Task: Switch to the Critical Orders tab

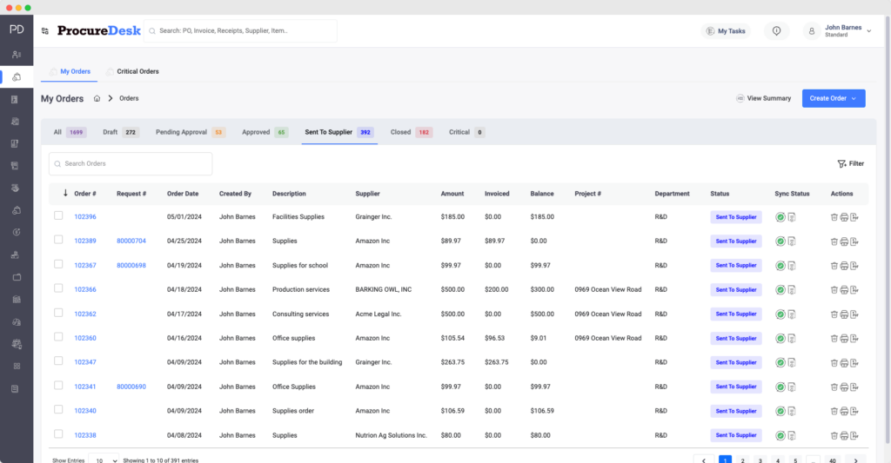Action: point(132,71)
